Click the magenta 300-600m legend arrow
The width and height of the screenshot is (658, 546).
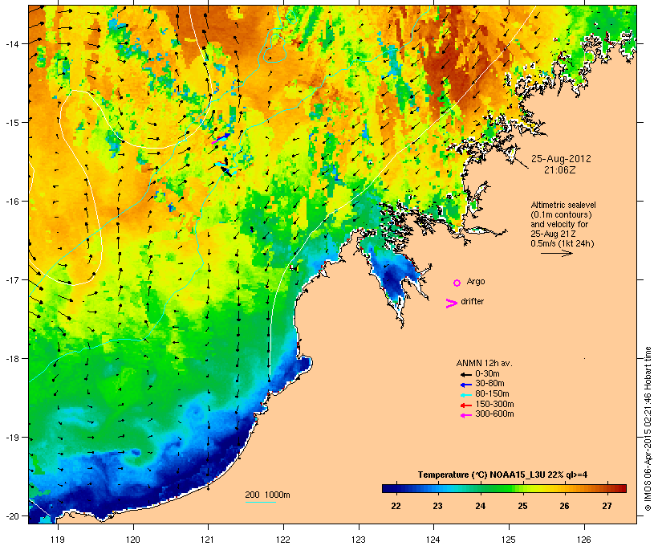465,415
